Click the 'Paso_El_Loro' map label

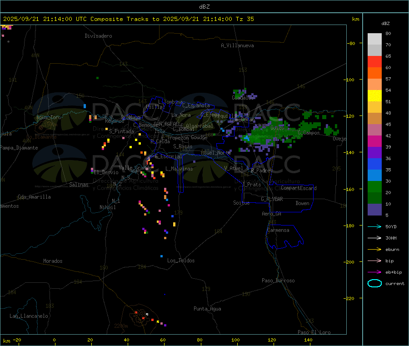tap(314, 332)
